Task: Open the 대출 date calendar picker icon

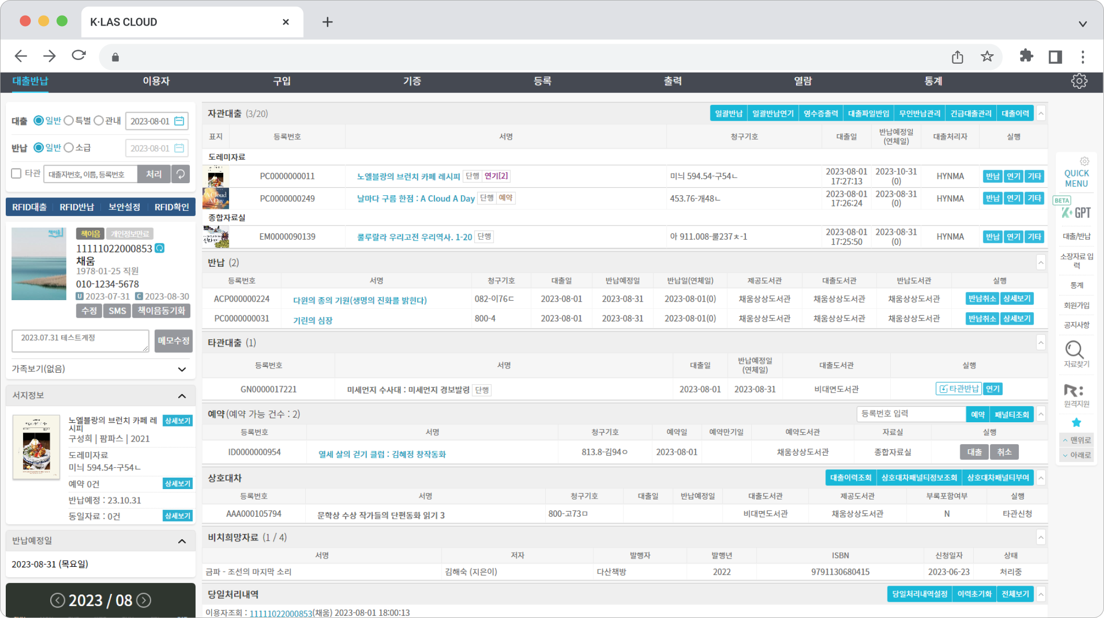Action: pyautogui.click(x=179, y=121)
